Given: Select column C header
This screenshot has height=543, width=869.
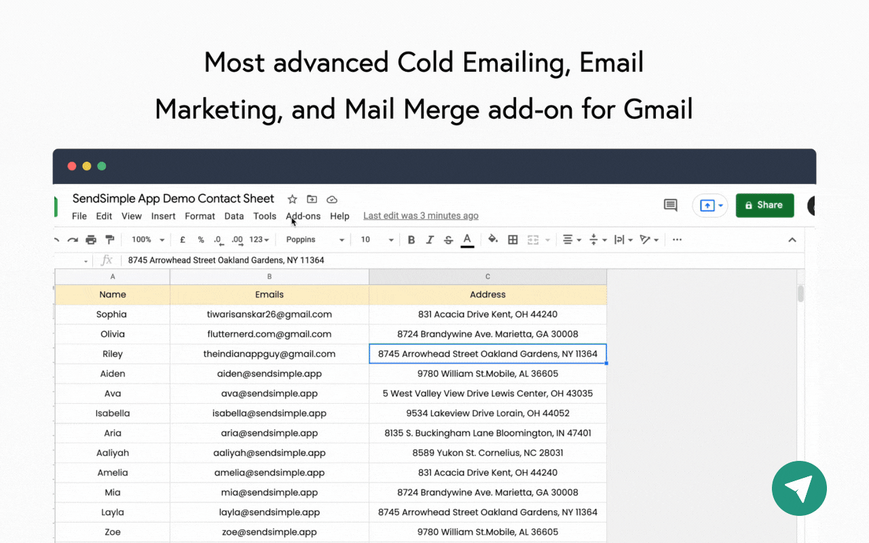Looking at the screenshot, I should [x=487, y=276].
